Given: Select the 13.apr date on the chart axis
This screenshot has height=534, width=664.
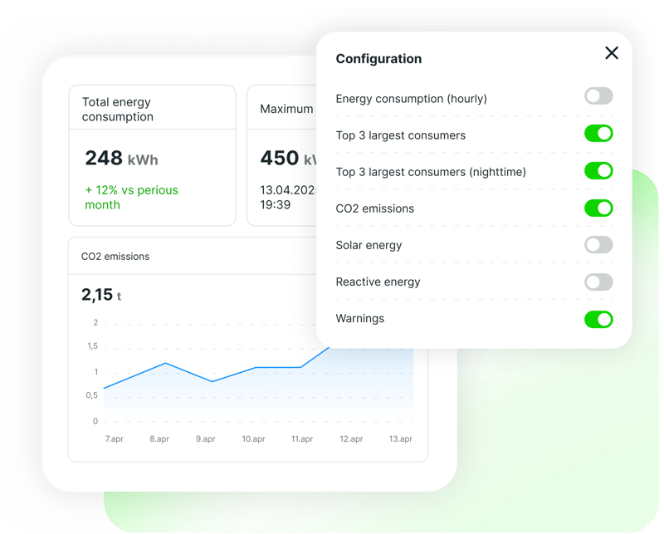Looking at the screenshot, I should [400, 438].
